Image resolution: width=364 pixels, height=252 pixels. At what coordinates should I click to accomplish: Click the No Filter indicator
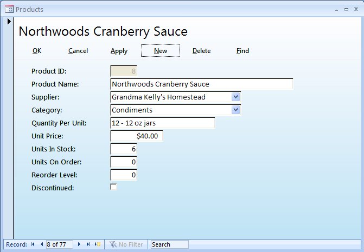click(126, 244)
